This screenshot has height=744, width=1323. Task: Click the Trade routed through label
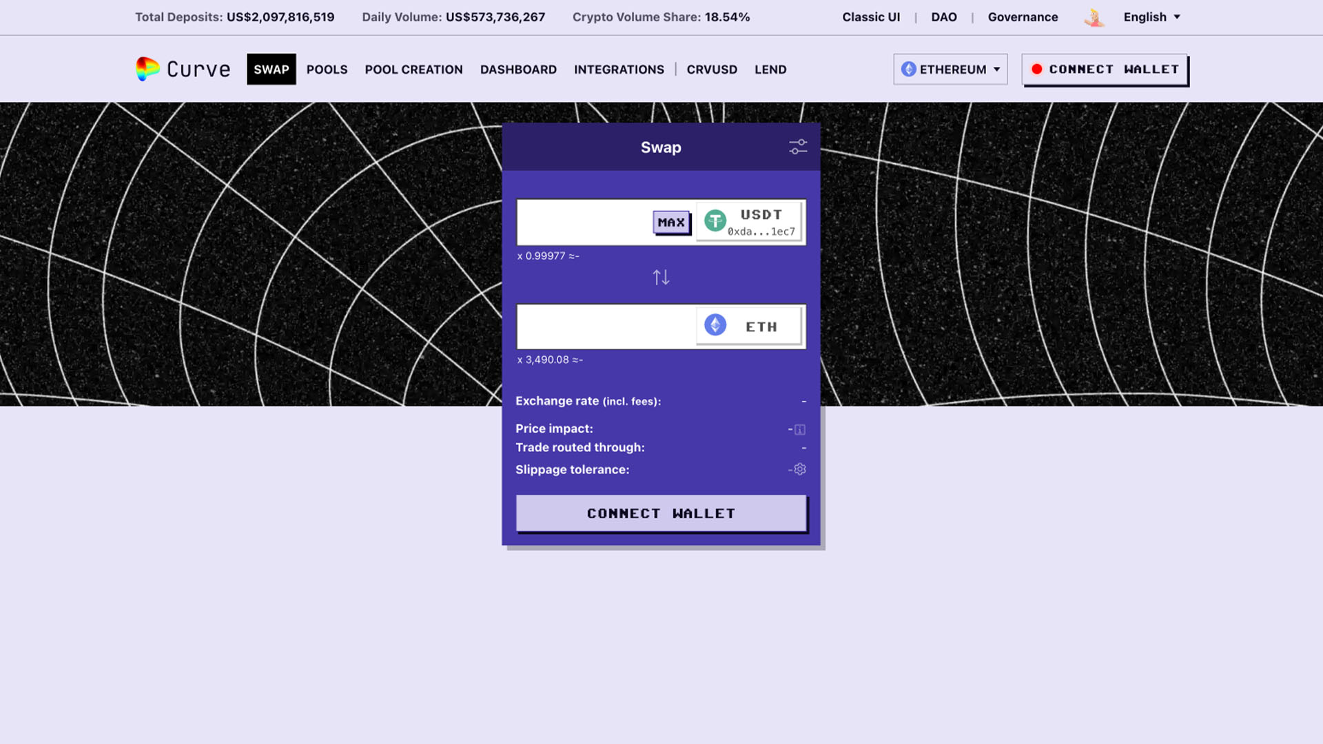pos(580,447)
